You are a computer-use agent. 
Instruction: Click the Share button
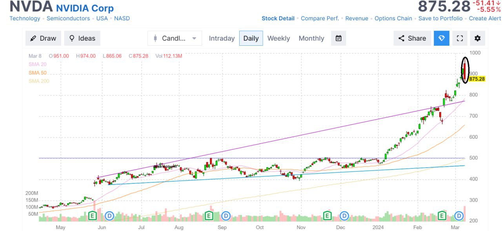pyautogui.click(x=412, y=38)
